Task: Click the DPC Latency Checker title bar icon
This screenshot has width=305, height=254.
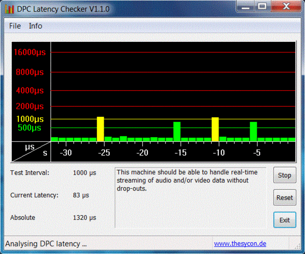Action: [x=9, y=9]
